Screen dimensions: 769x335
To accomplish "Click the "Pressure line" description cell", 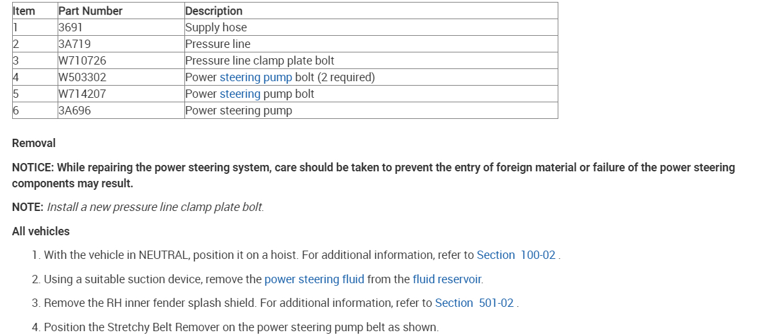I will pos(218,44).
